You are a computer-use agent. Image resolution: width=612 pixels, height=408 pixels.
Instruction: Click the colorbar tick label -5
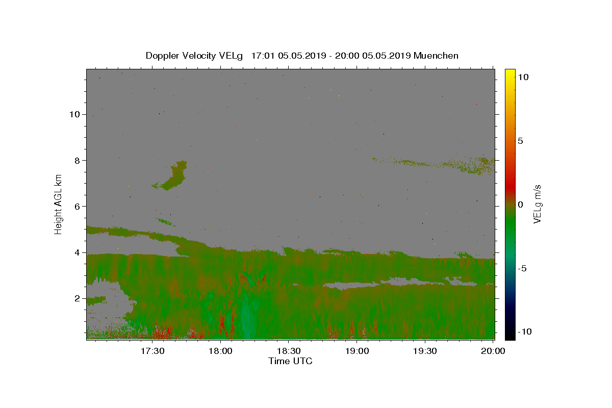point(522,268)
